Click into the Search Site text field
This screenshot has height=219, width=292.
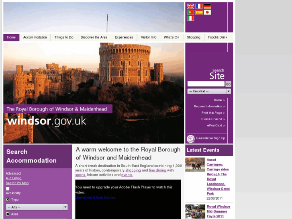pos(206,84)
